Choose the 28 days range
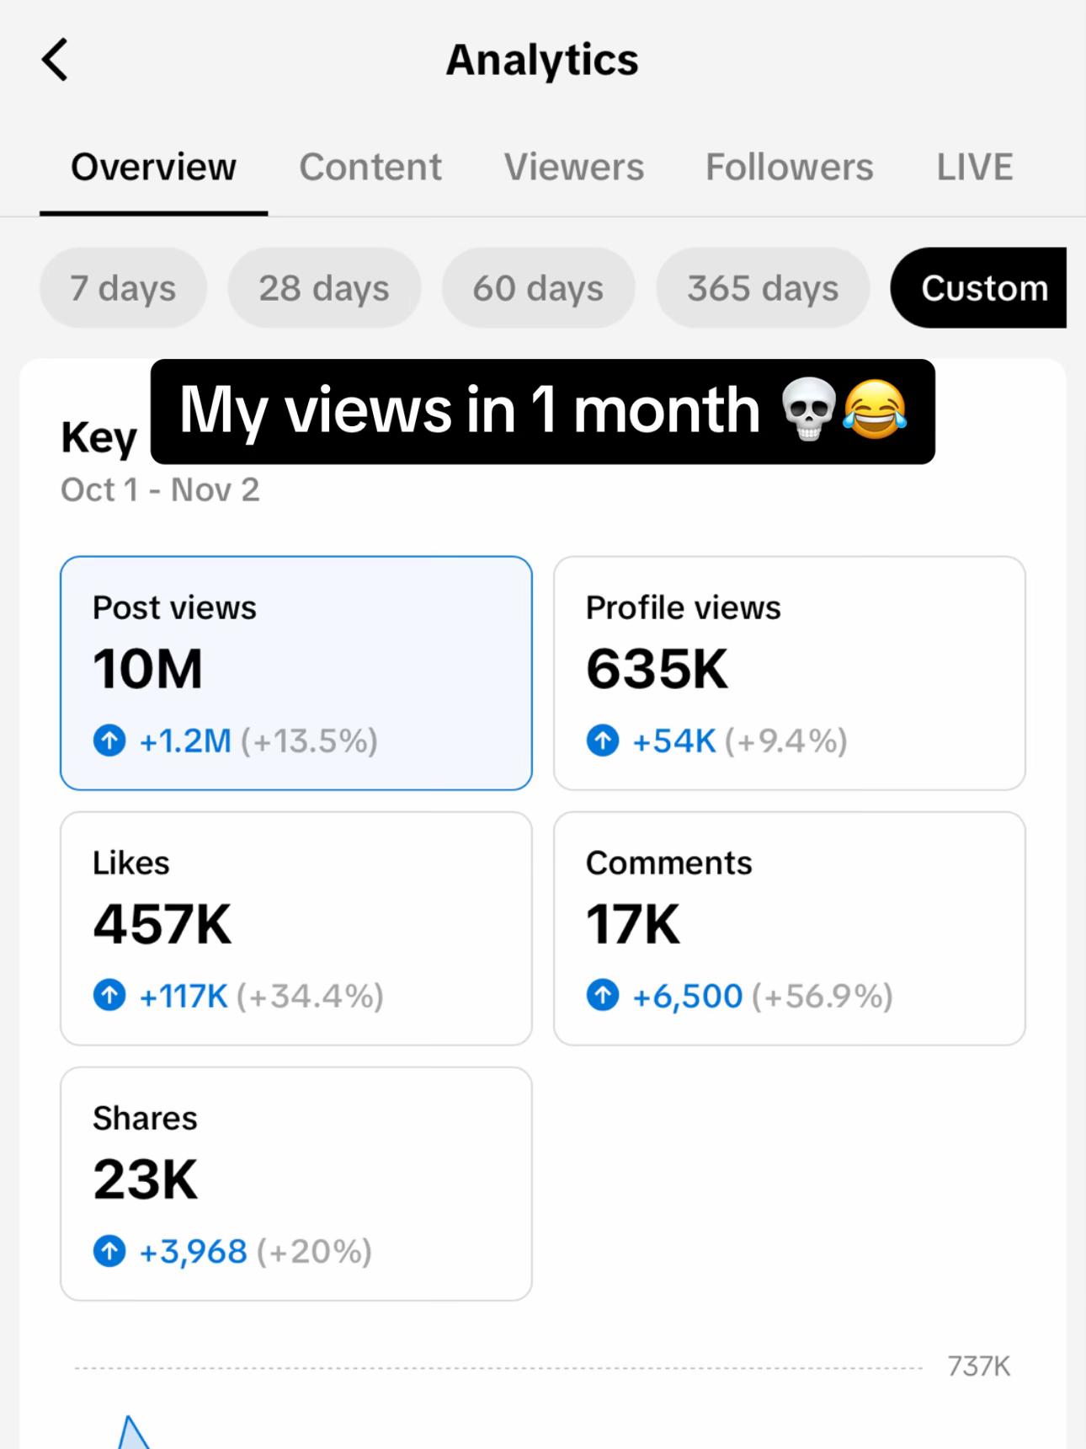 point(324,287)
